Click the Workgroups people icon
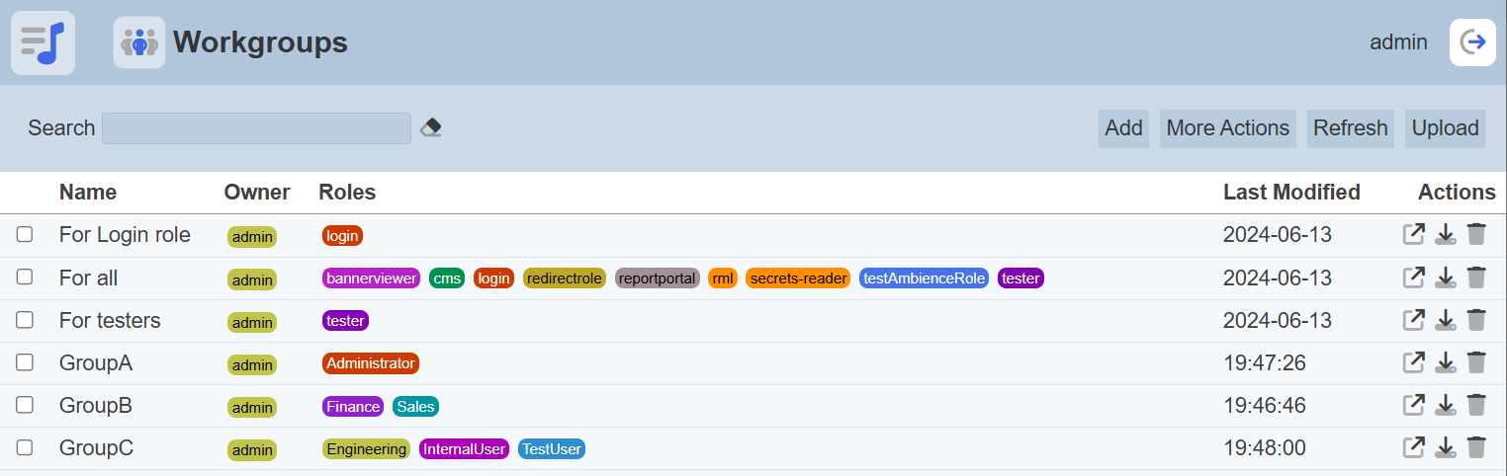 139,42
